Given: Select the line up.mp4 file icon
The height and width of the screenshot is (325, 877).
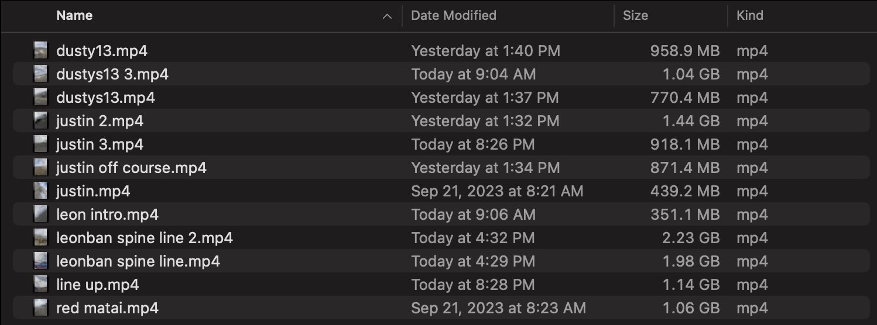Looking at the screenshot, I should (x=40, y=285).
